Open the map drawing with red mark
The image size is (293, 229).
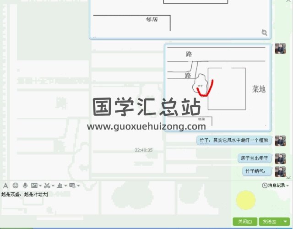[x=218, y=87]
